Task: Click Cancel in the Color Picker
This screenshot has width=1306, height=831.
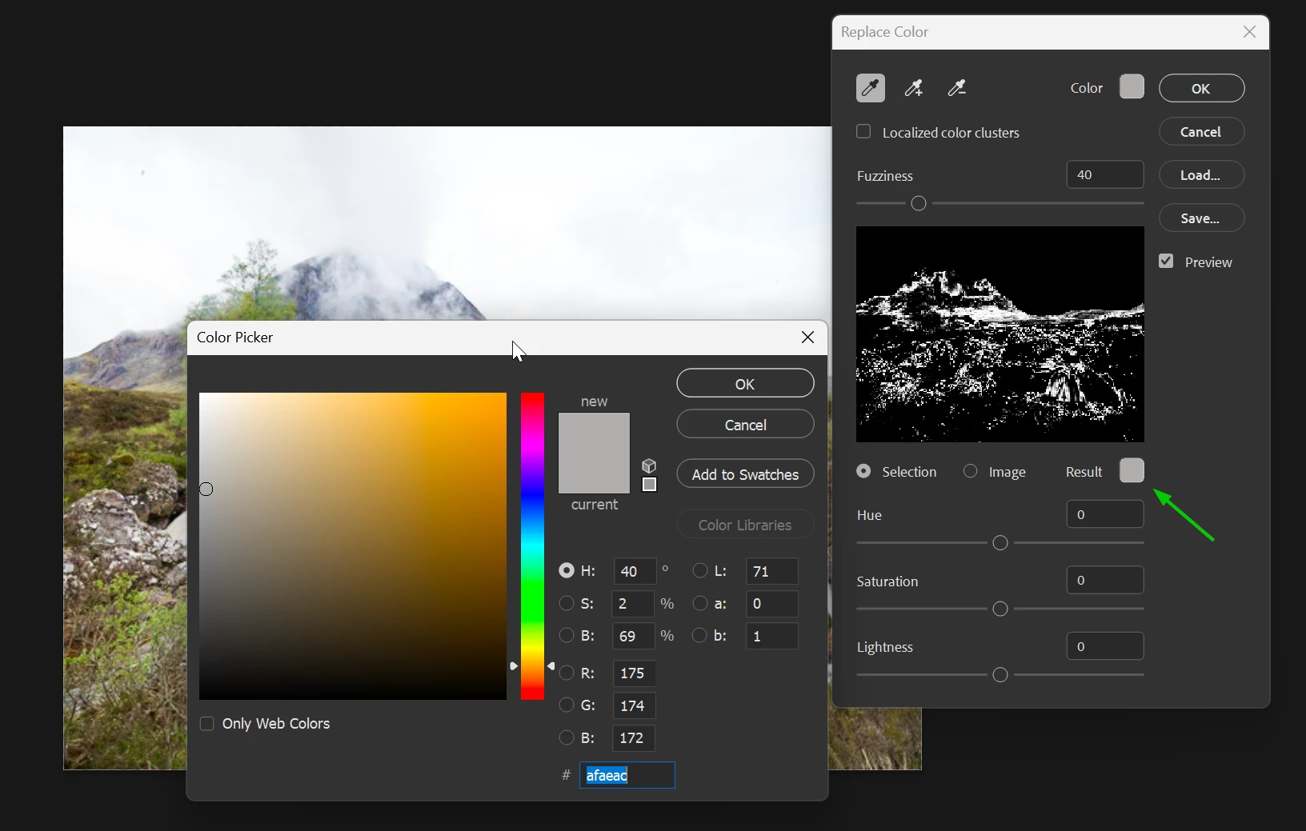Action: click(x=745, y=425)
